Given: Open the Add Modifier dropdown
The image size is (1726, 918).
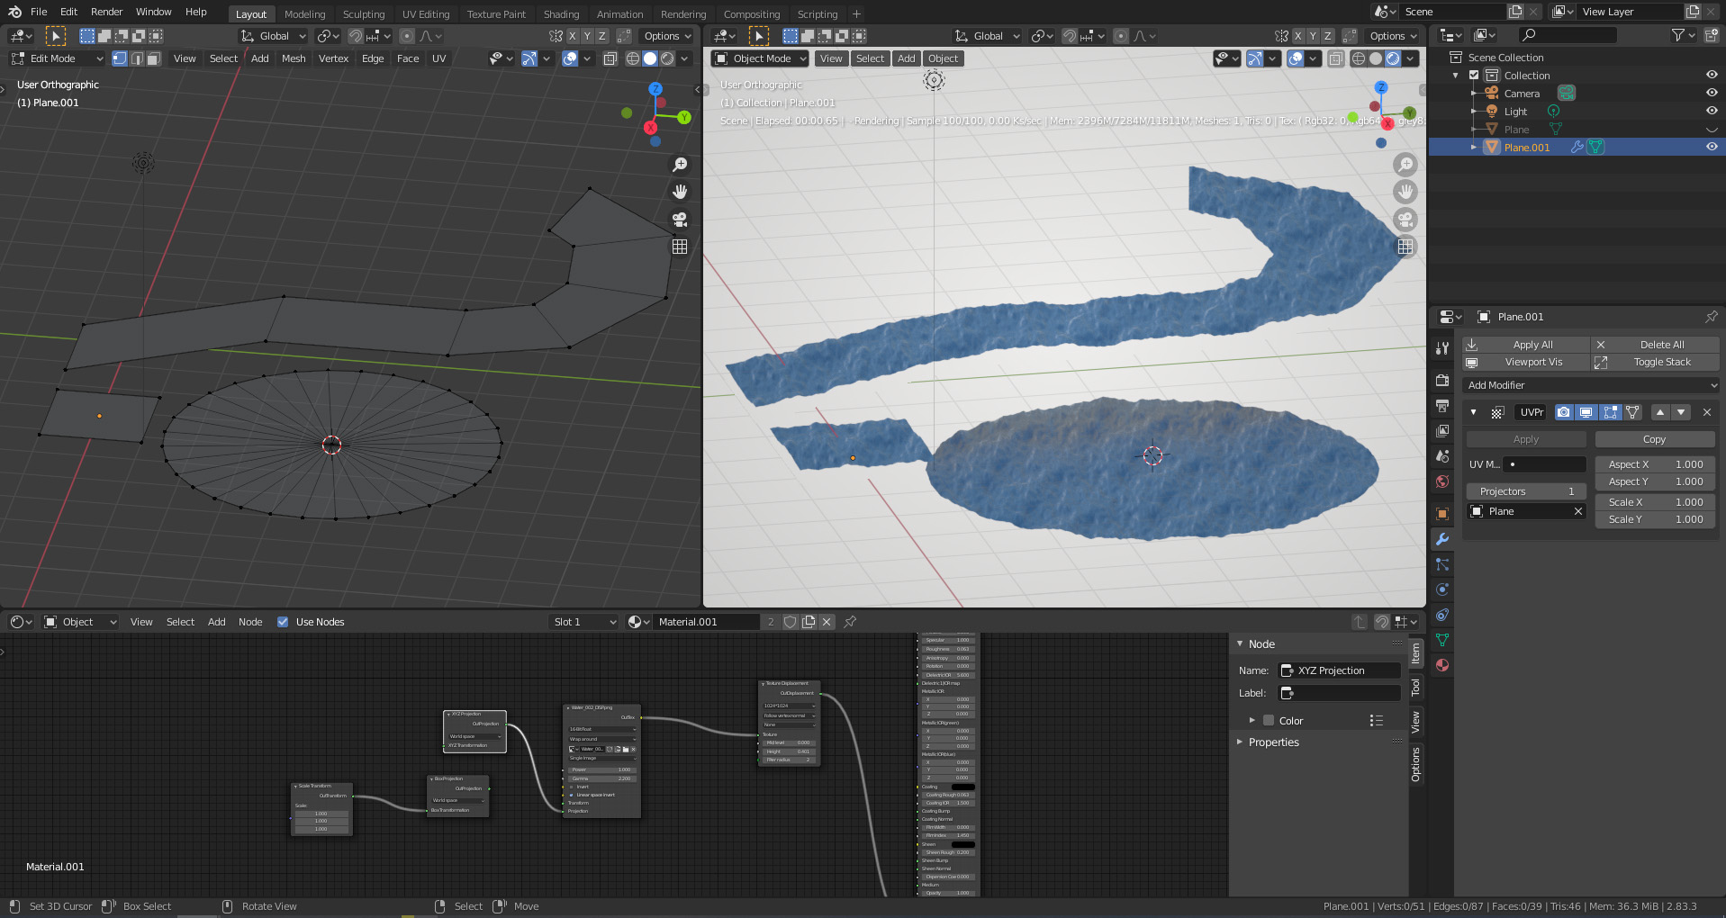Looking at the screenshot, I should point(1591,385).
